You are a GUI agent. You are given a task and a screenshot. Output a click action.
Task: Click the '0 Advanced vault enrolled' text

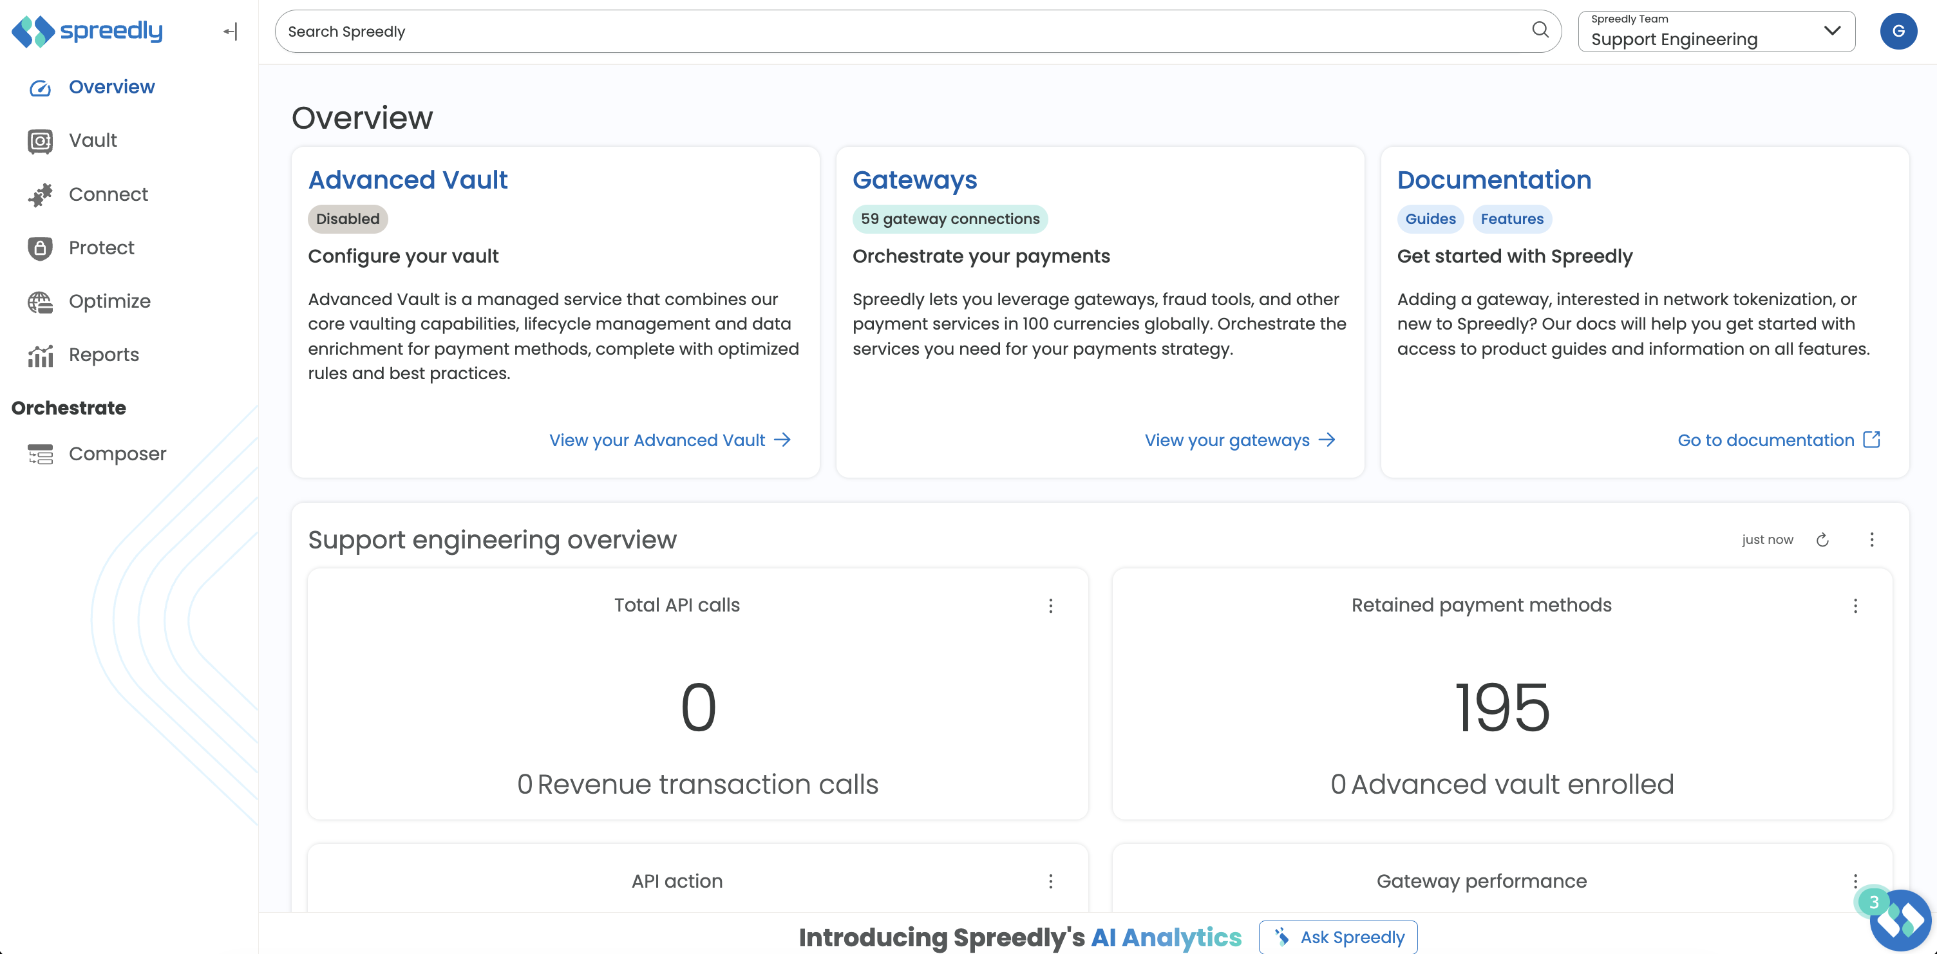click(x=1502, y=784)
